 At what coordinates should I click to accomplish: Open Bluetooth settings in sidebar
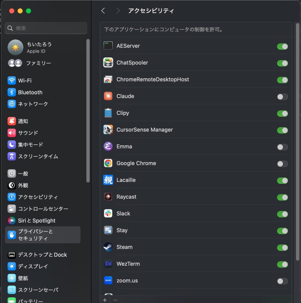(x=43, y=92)
